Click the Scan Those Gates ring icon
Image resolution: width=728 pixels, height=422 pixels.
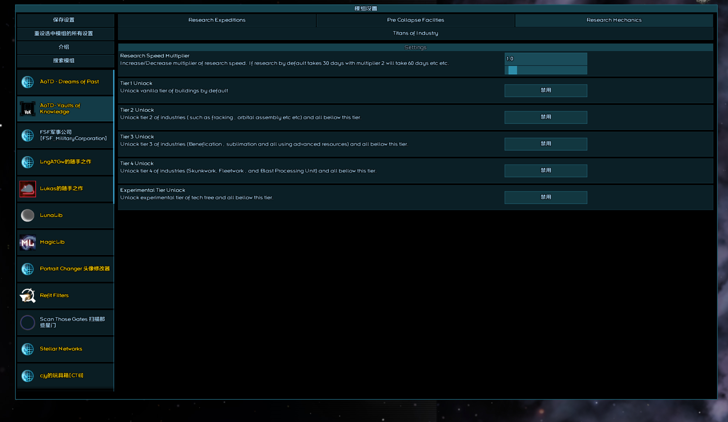point(27,322)
